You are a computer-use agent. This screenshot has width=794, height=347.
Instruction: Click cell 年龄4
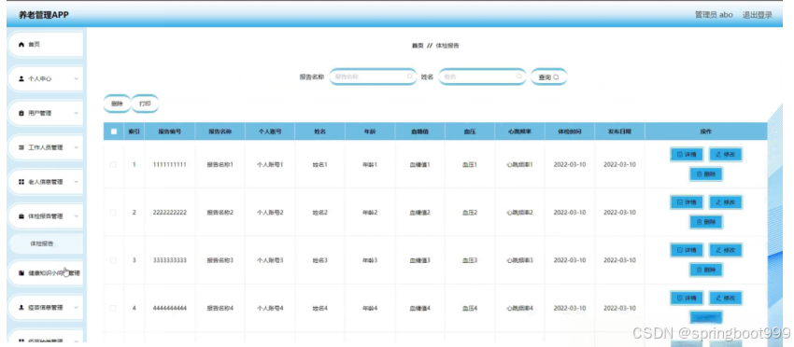pyautogui.click(x=370, y=308)
